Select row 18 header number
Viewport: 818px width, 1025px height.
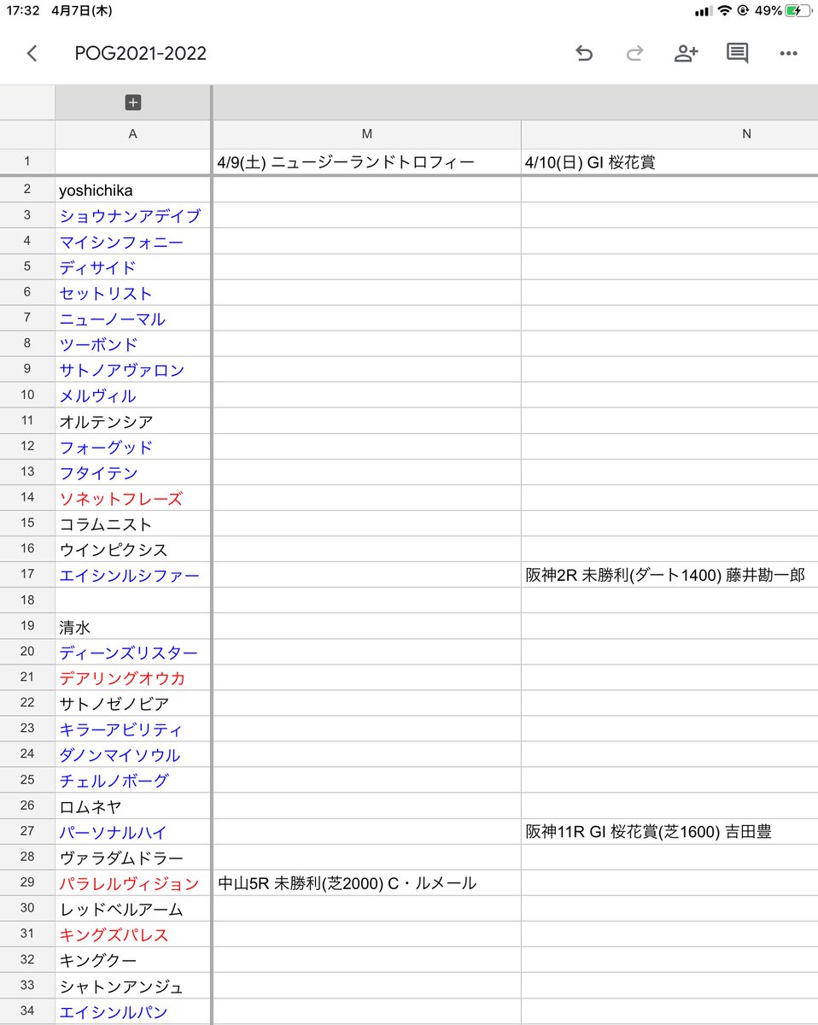(x=27, y=600)
